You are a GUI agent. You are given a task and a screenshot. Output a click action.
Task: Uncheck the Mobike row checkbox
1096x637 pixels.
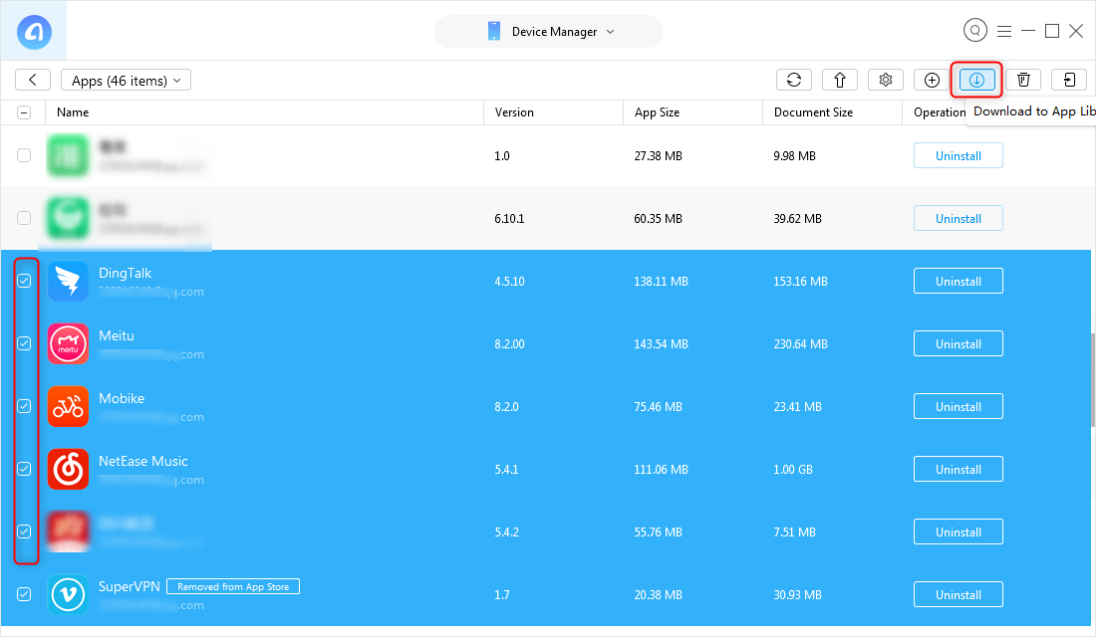(25, 406)
